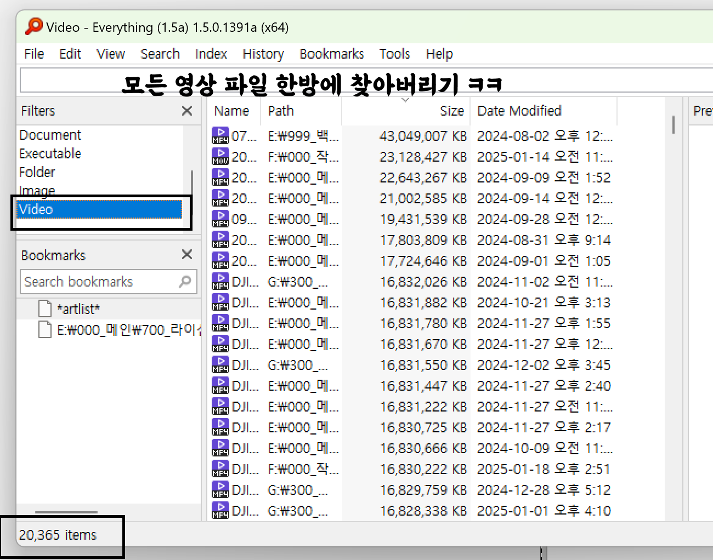Viewport: 713px width, 560px height.
Task: Select date cell 2025-01-18 오후 2:51
Action: [x=544, y=469]
